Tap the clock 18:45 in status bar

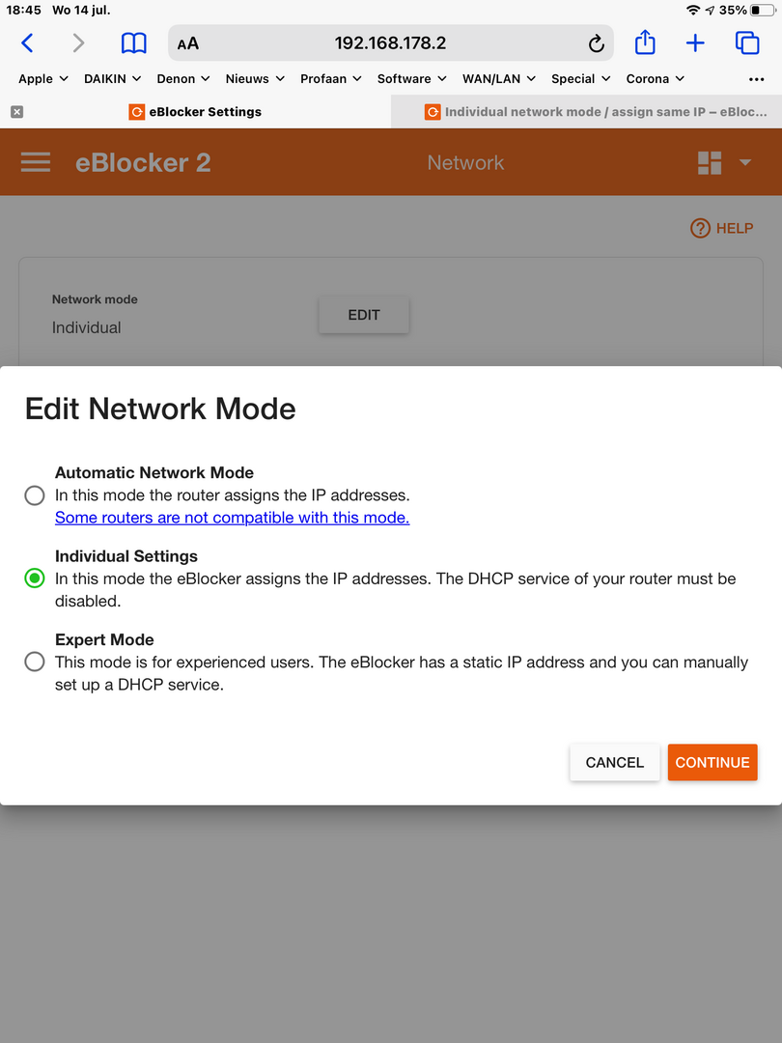click(23, 11)
